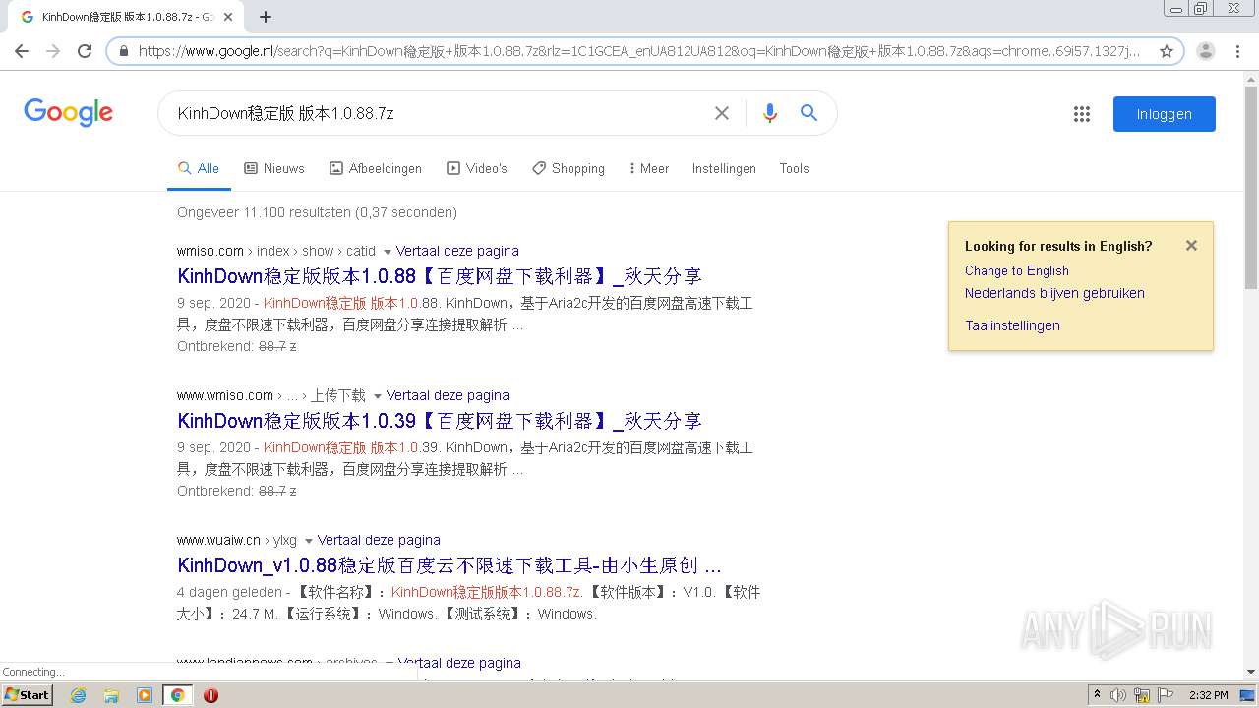Click Change to English link

coord(1016,270)
